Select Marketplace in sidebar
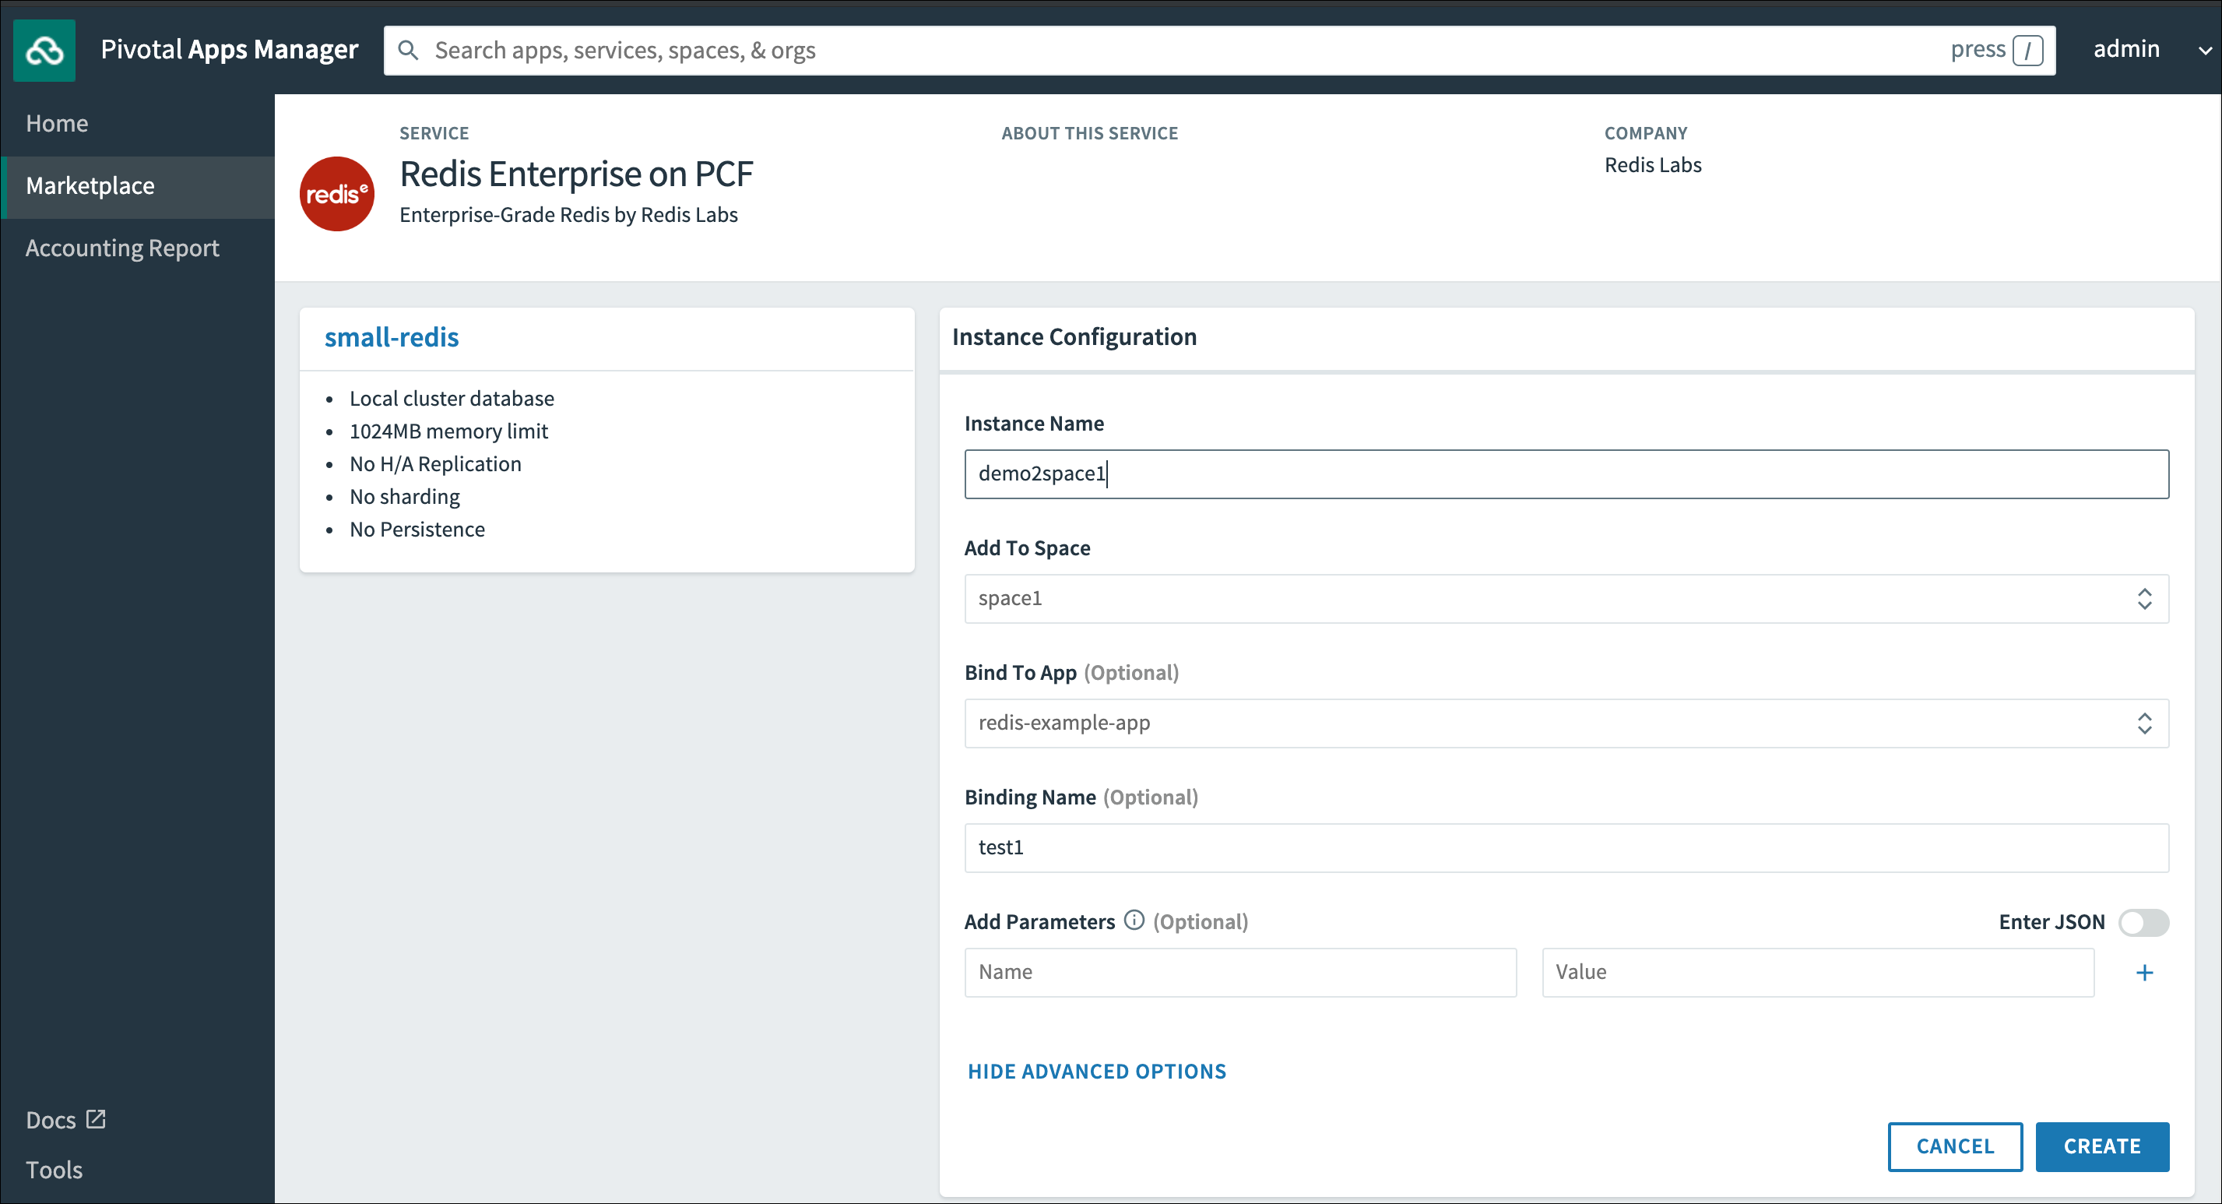The width and height of the screenshot is (2222, 1204). pyautogui.click(x=90, y=185)
